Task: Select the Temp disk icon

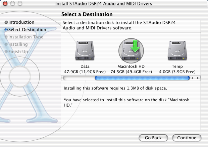Action: (x=177, y=50)
